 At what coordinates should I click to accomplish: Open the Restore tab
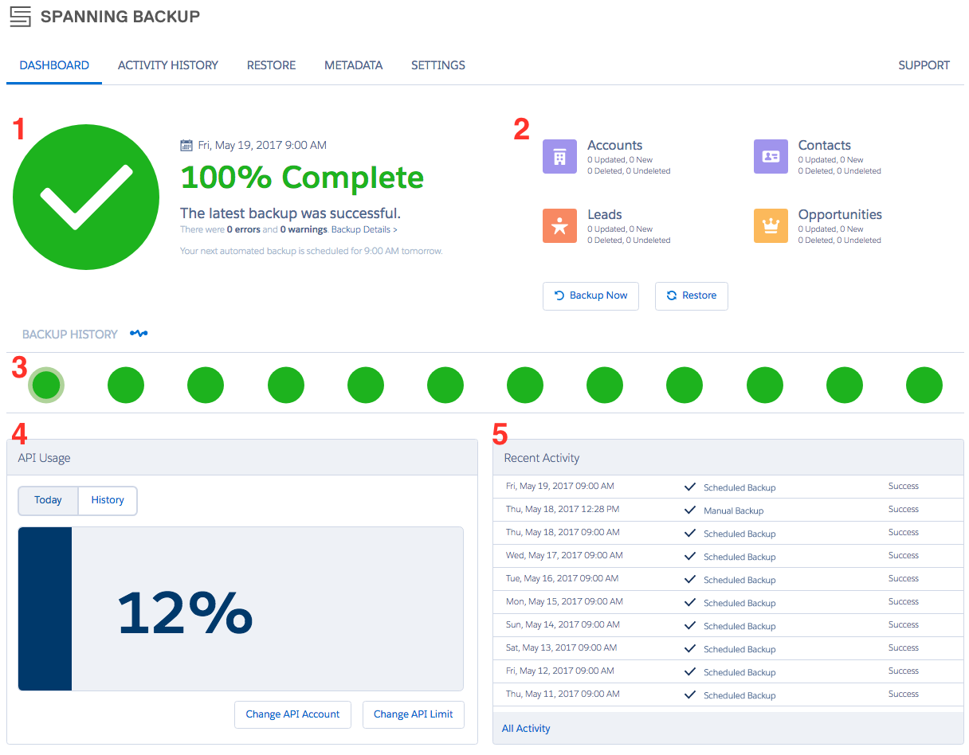(x=271, y=65)
